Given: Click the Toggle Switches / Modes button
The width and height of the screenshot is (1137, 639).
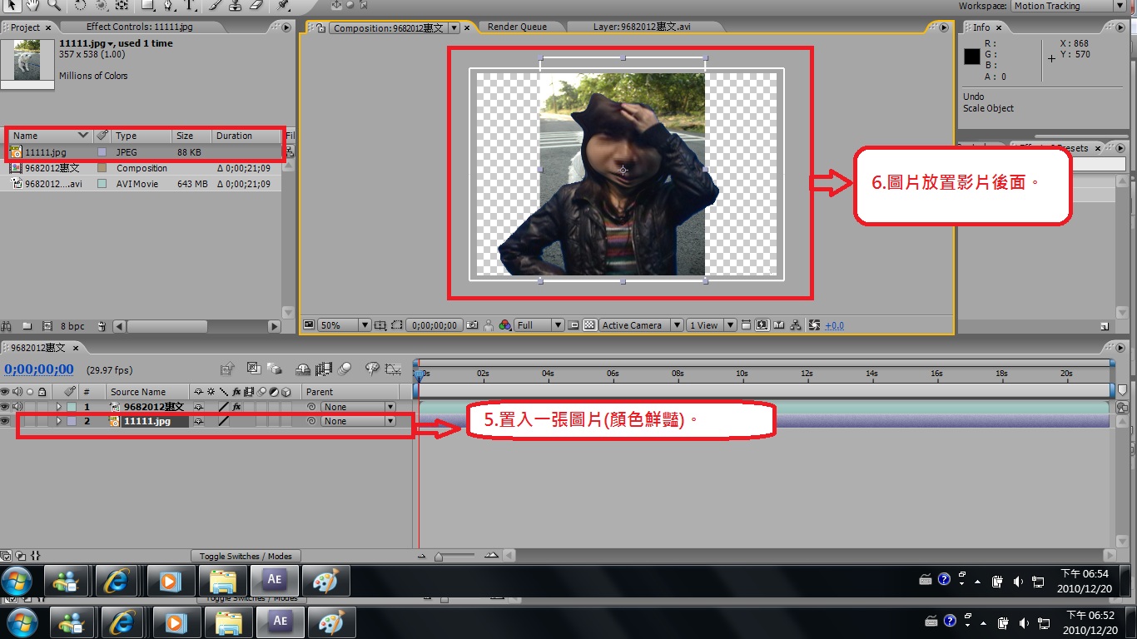Looking at the screenshot, I should [x=246, y=556].
